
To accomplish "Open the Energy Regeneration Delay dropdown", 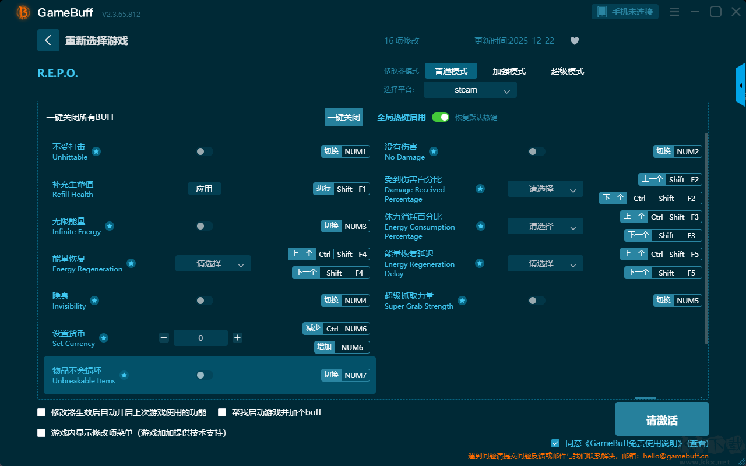I will [546, 263].
